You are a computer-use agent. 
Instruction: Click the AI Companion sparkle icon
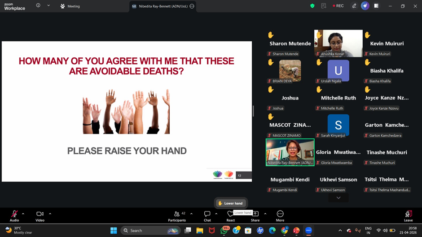pos(365,6)
